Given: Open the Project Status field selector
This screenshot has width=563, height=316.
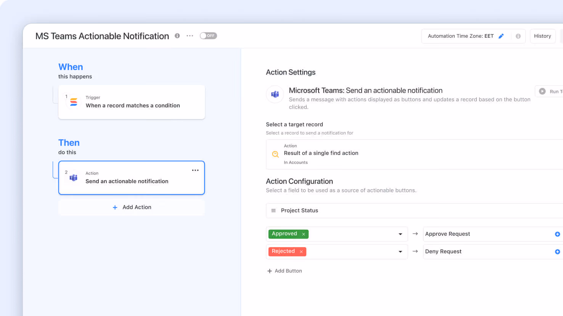Looking at the screenshot, I should tap(414, 211).
